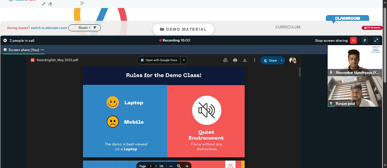
Task: Select the Screen share (You) tab
Action: (24, 50)
